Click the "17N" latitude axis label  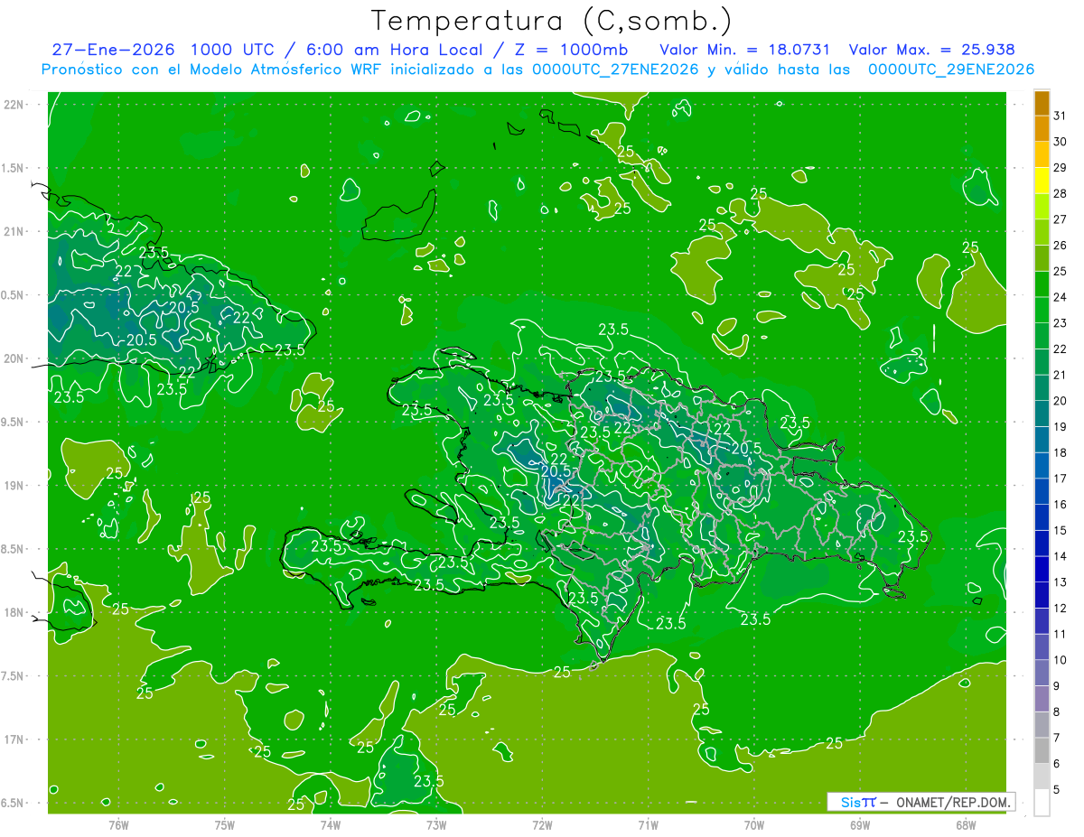pos(14,739)
